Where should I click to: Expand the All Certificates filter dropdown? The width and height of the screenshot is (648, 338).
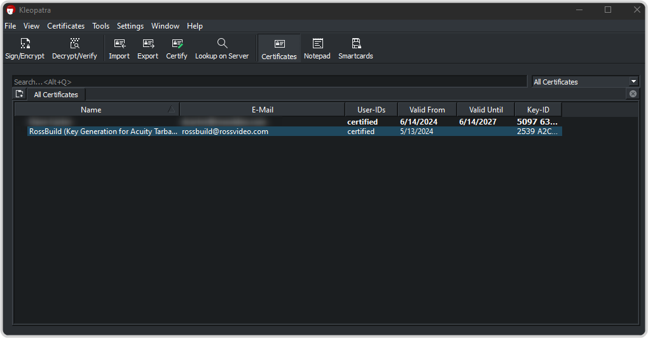point(633,82)
